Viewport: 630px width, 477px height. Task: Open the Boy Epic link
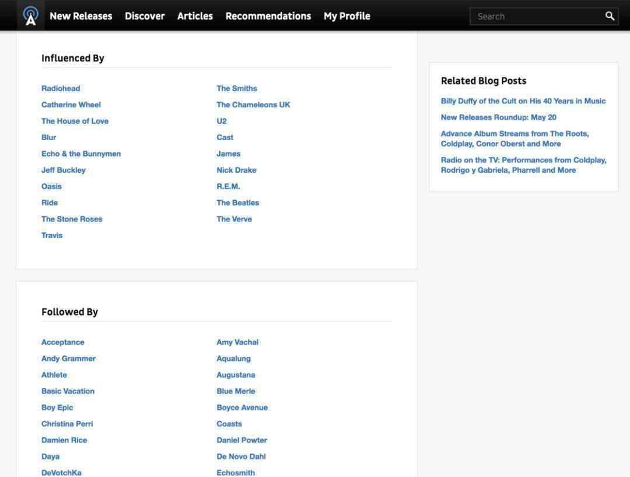tap(57, 408)
